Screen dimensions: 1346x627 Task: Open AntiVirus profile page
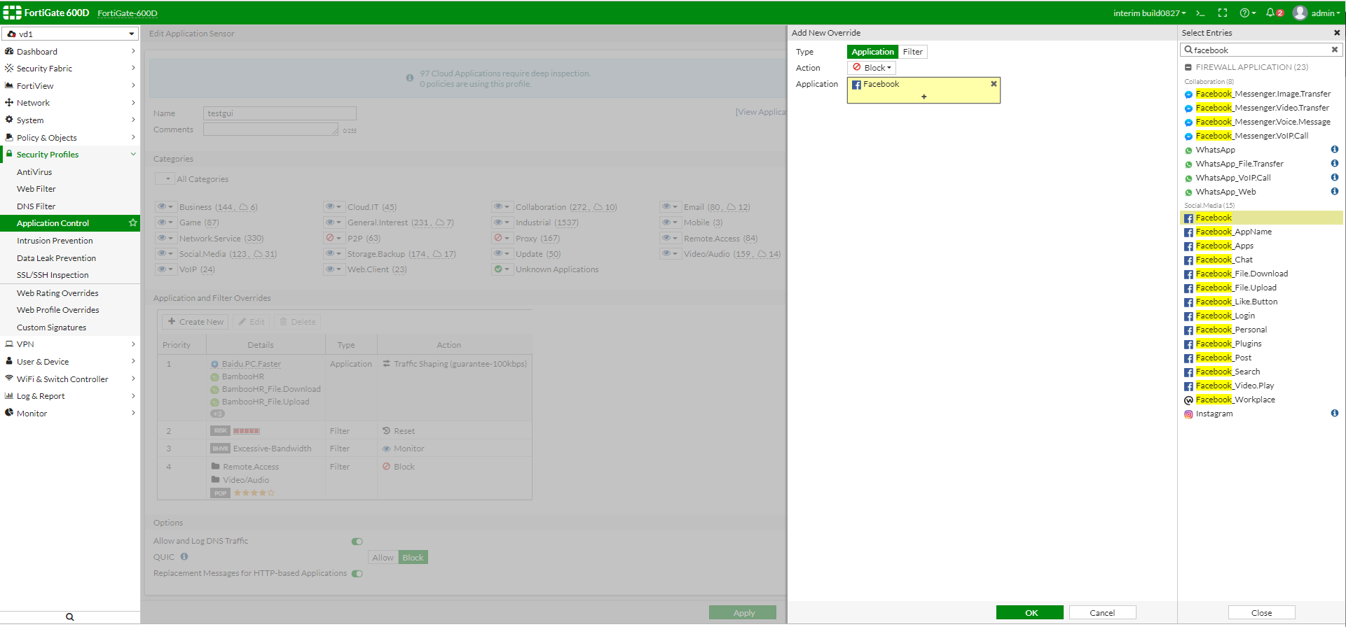pos(34,172)
